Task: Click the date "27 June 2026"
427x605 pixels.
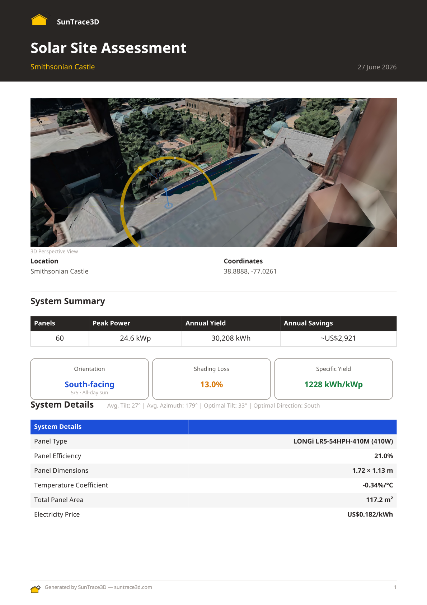Action: [377, 67]
